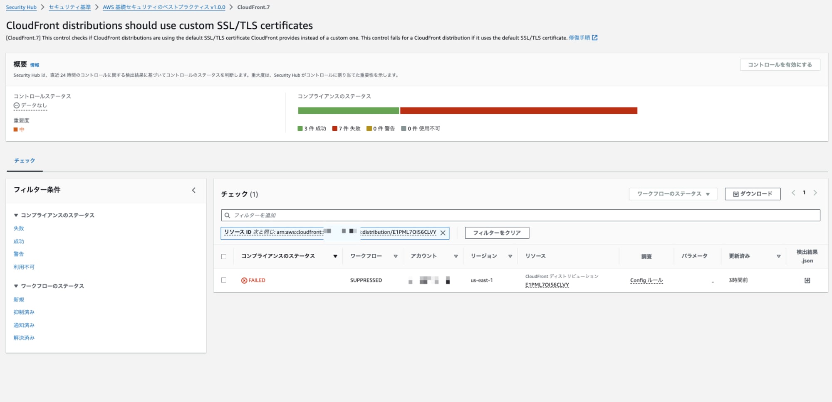Filter by 利用不可 compliance status
832x402 pixels.
point(24,267)
